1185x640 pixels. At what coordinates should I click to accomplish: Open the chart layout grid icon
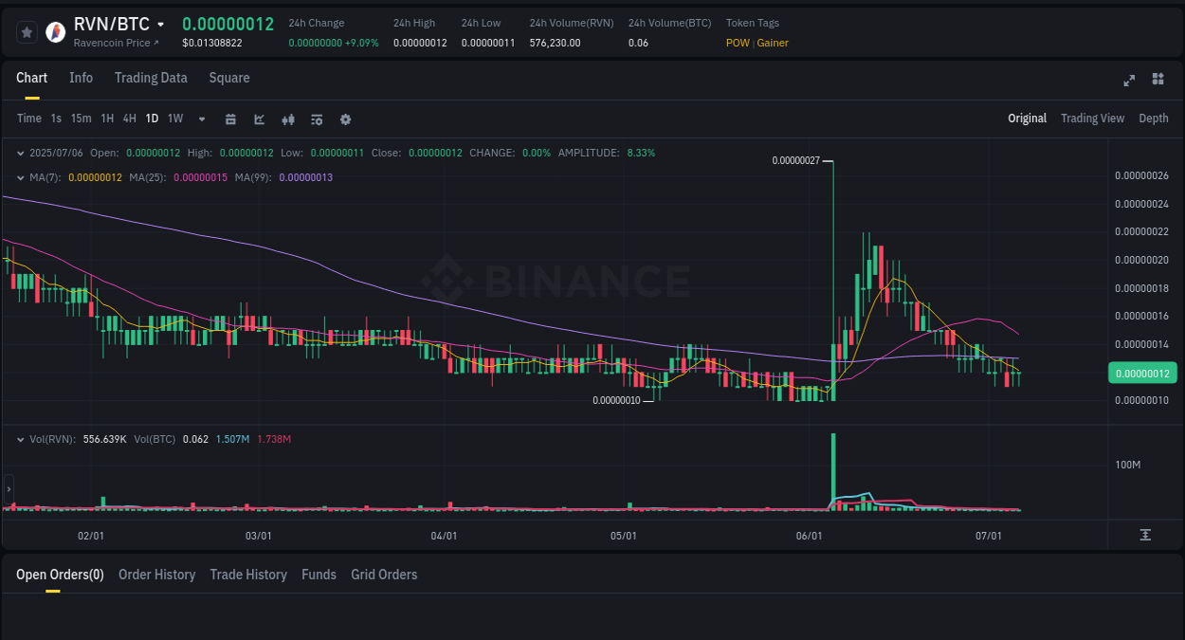[x=1158, y=80]
